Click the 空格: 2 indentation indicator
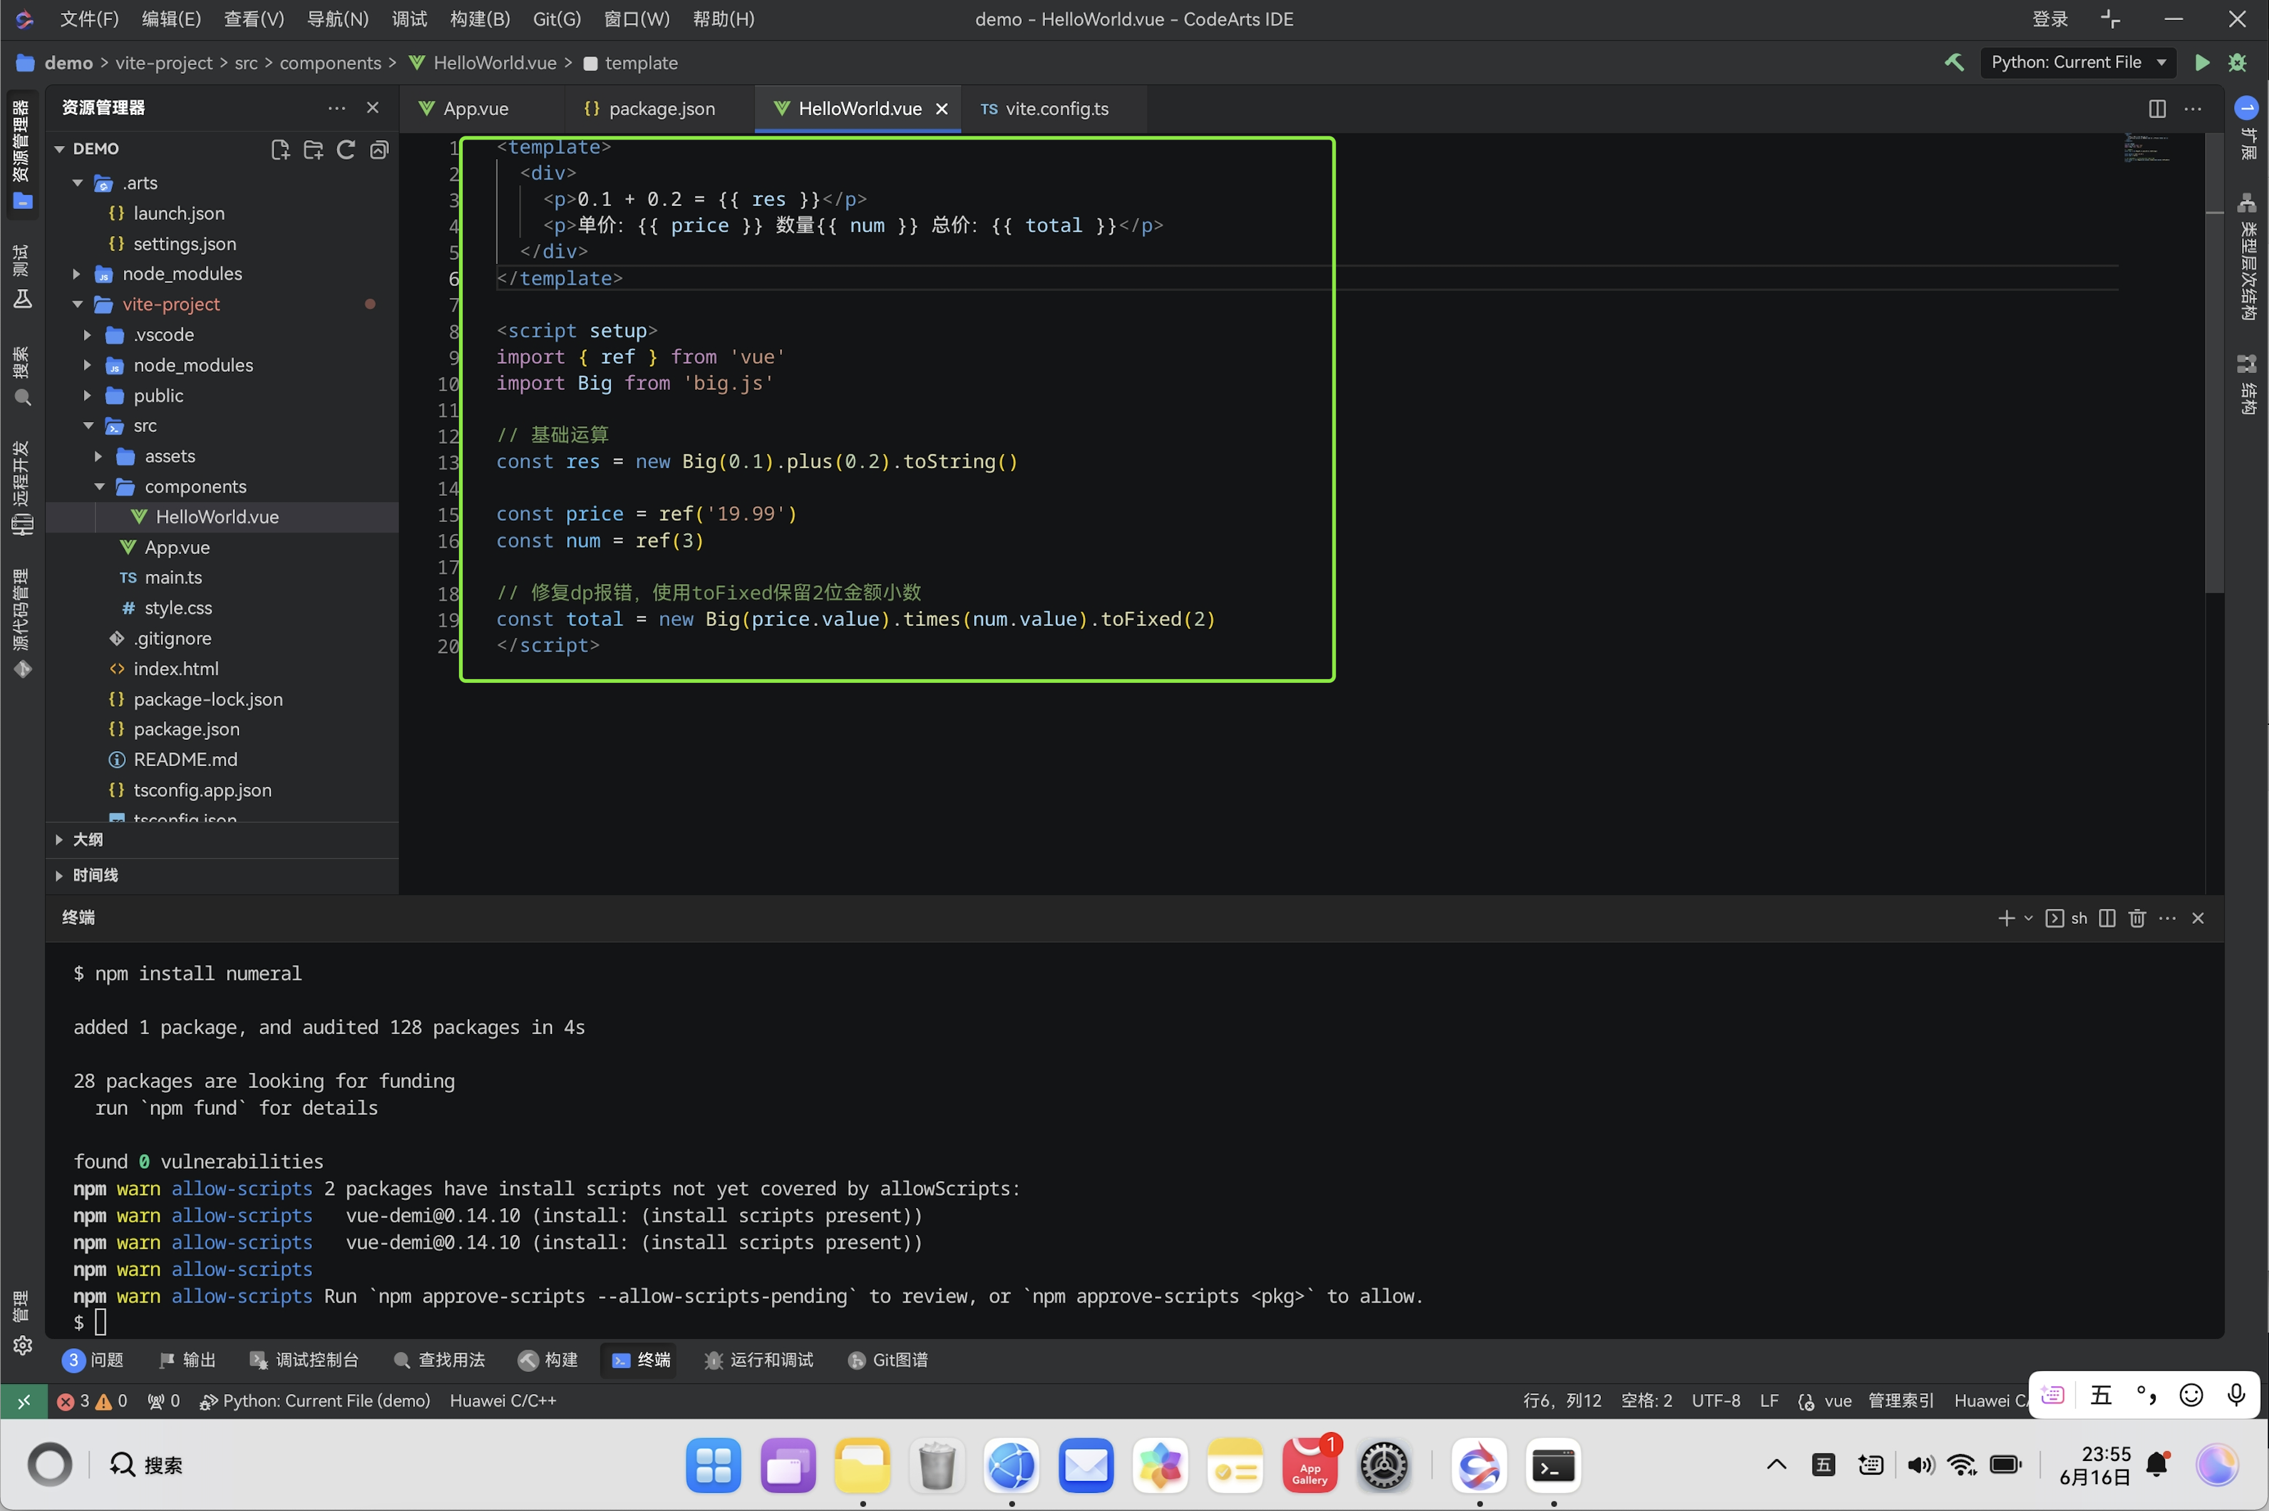 1646,1401
